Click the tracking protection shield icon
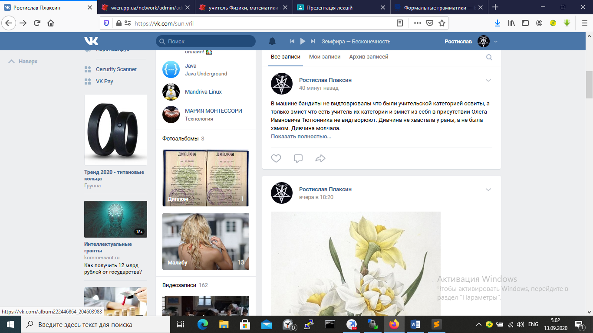 [107, 23]
